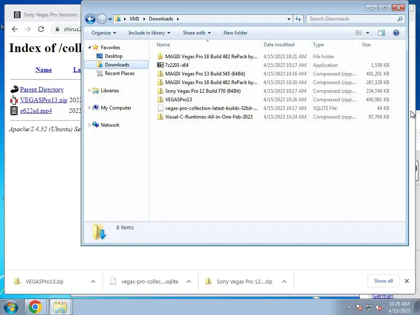The image size is (420, 315).
Task: Select the VEGASPro13 zip icon in Explorer
Action: [x=160, y=99]
